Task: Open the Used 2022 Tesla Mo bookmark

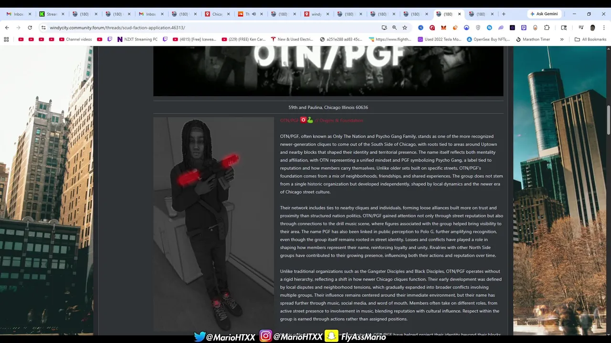Action: tap(440, 39)
